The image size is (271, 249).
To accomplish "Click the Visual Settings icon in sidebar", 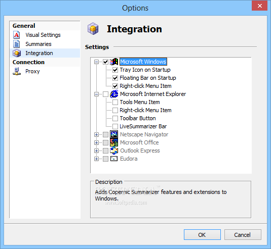I will 16,35.
